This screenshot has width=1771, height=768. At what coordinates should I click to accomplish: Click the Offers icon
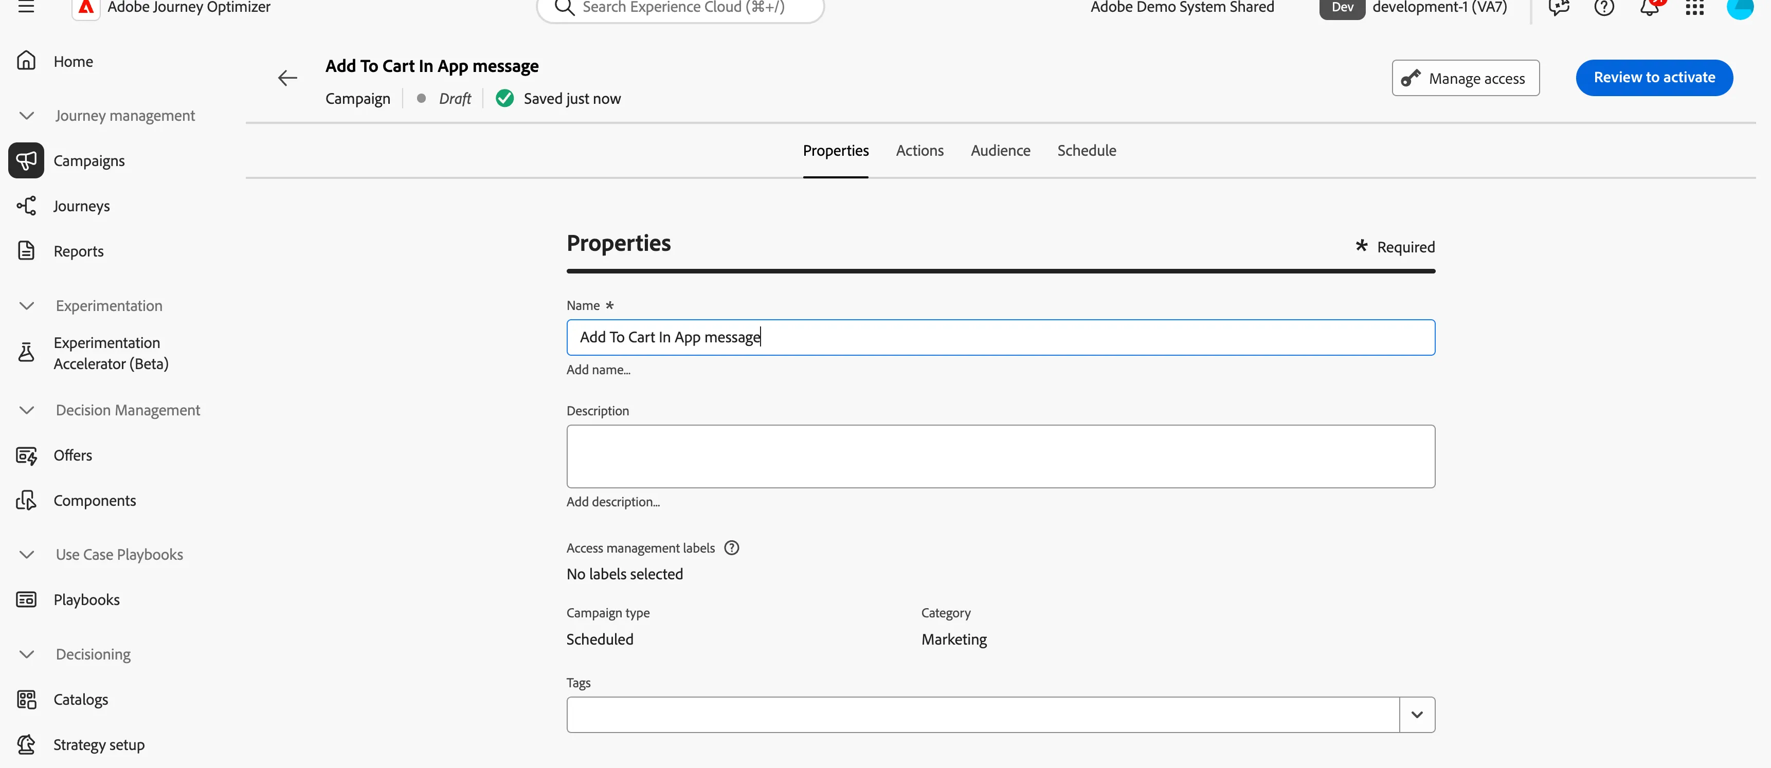click(x=26, y=455)
